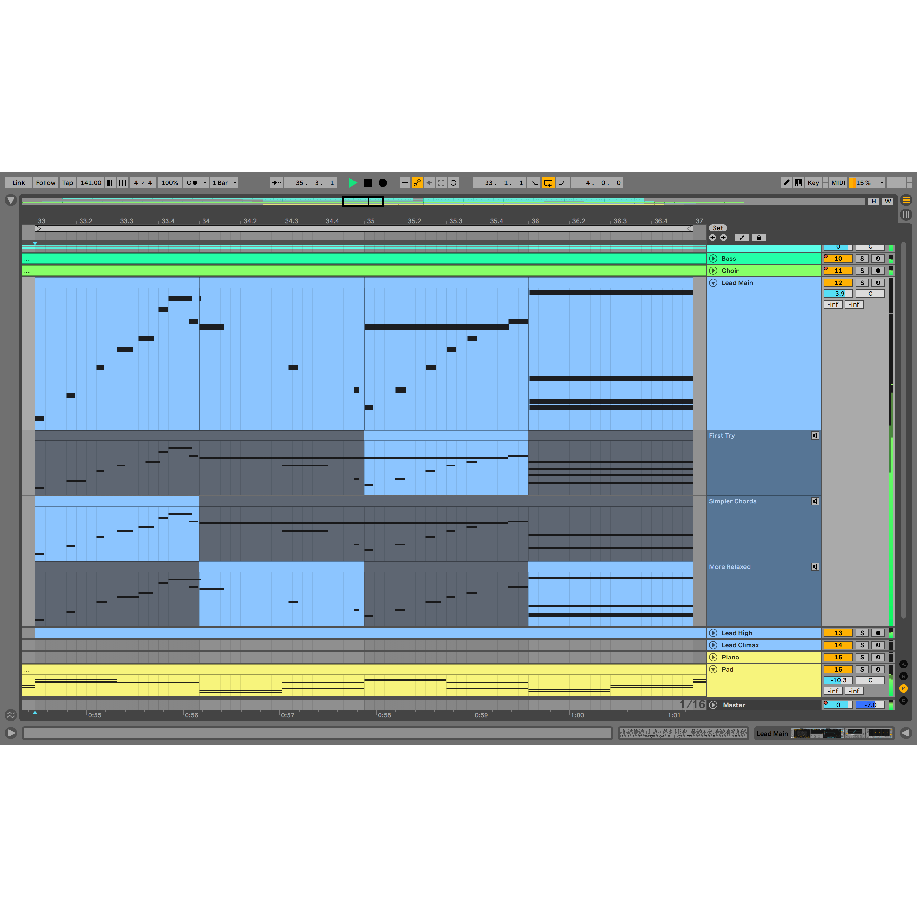Click the green Play button

point(353,183)
